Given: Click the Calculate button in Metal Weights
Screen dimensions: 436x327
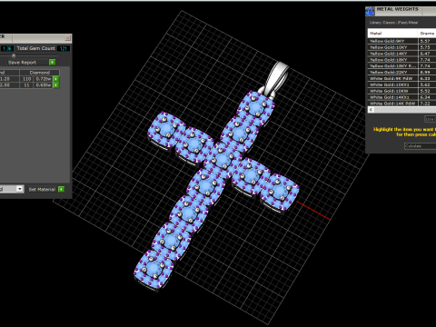Looking at the screenshot, I should [420, 146].
